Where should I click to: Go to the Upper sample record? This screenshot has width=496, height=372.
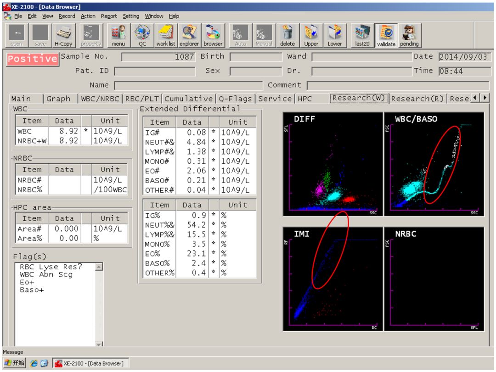click(x=311, y=35)
